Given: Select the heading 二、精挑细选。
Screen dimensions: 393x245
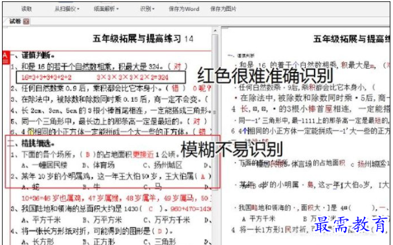Looking at the screenshot, I should 31,143.
